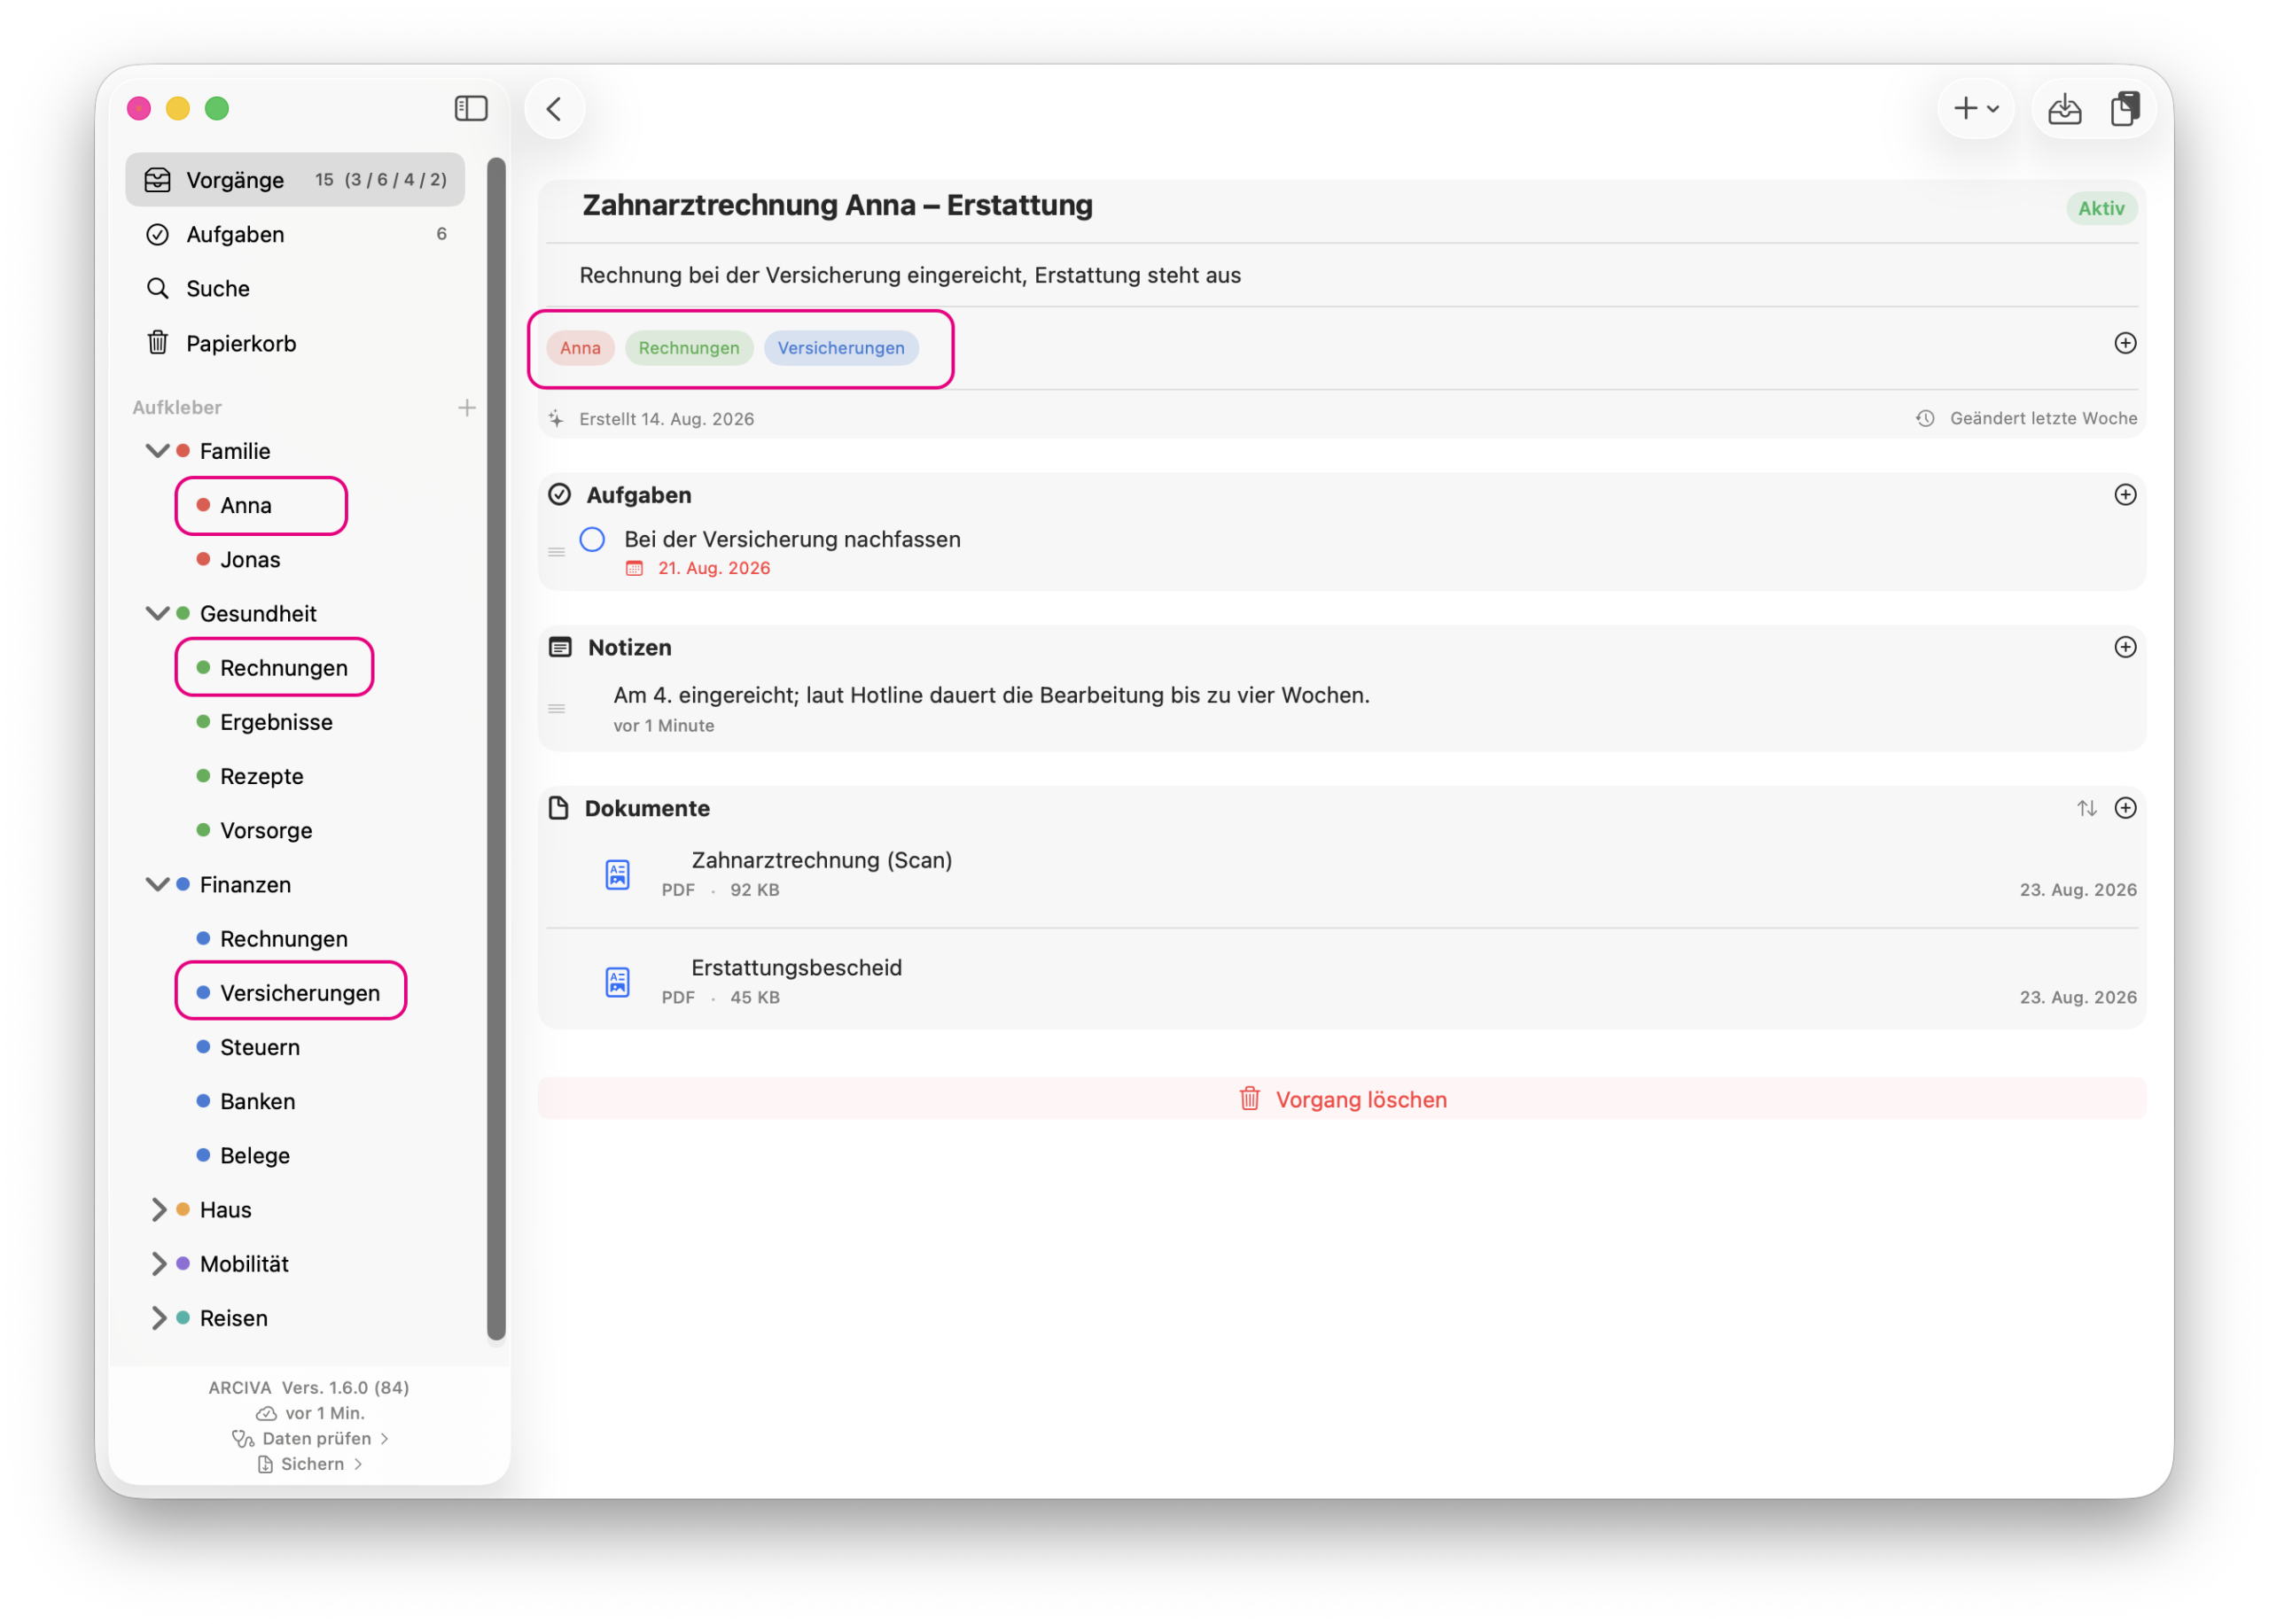
Task: Select the Ergebnisse label
Action: [x=277, y=721]
